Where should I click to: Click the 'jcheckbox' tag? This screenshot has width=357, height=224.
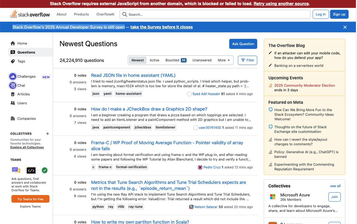click(143, 127)
